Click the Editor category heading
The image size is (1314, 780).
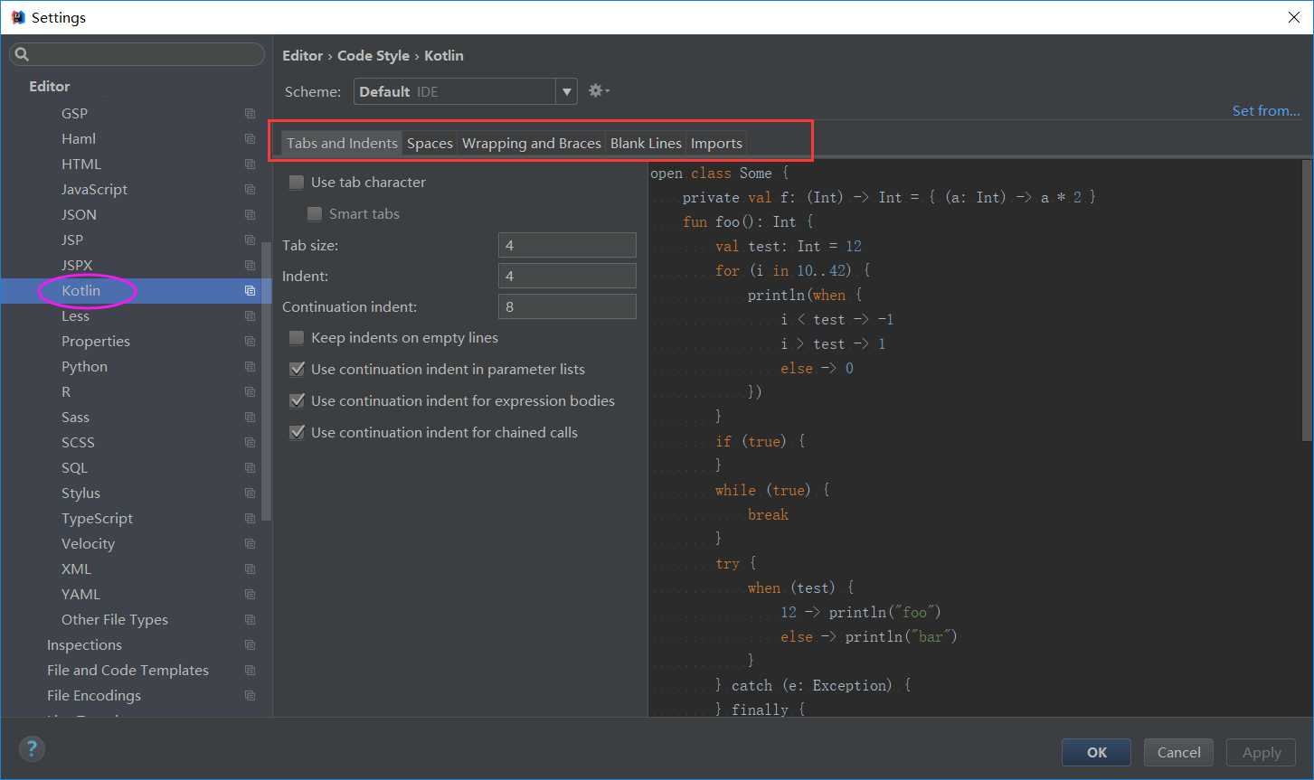[50, 86]
